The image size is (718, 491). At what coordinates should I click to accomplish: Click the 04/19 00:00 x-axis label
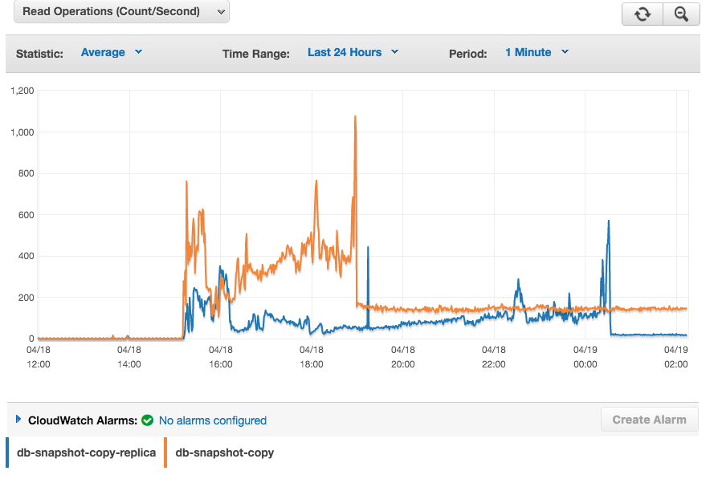tap(585, 357)
